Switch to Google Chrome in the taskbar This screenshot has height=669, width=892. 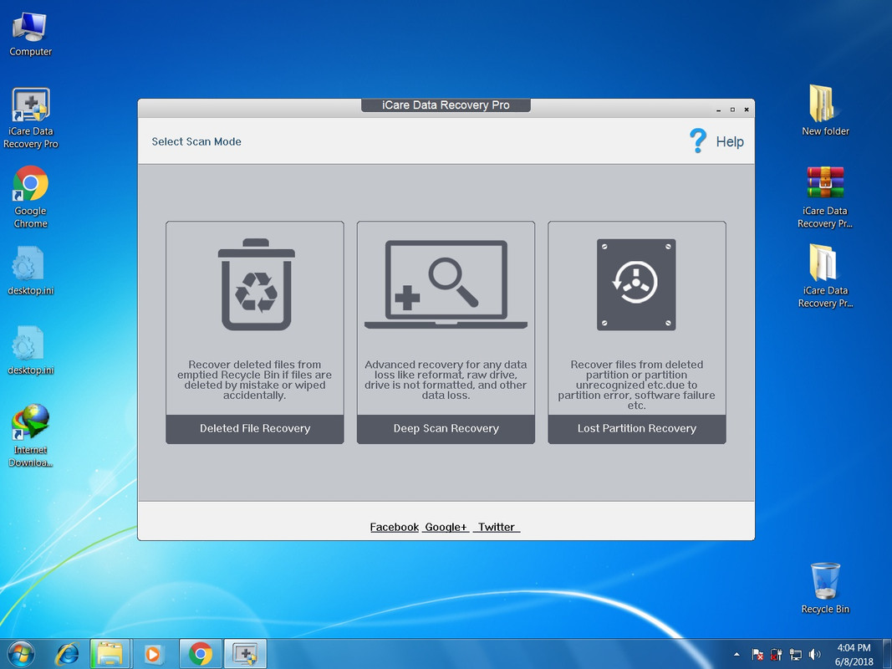201,654
